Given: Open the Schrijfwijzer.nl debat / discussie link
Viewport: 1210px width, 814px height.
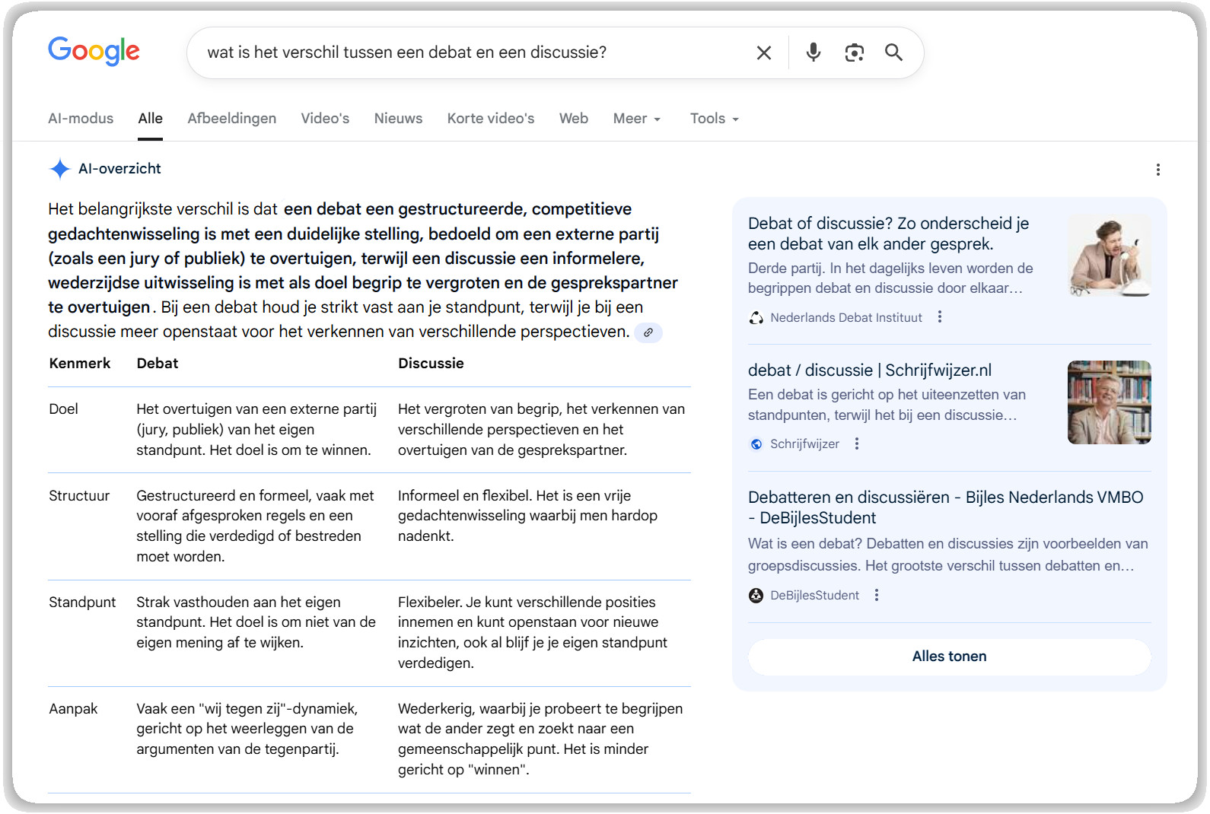Looking at the screenshot, I should tap(869, 370).
